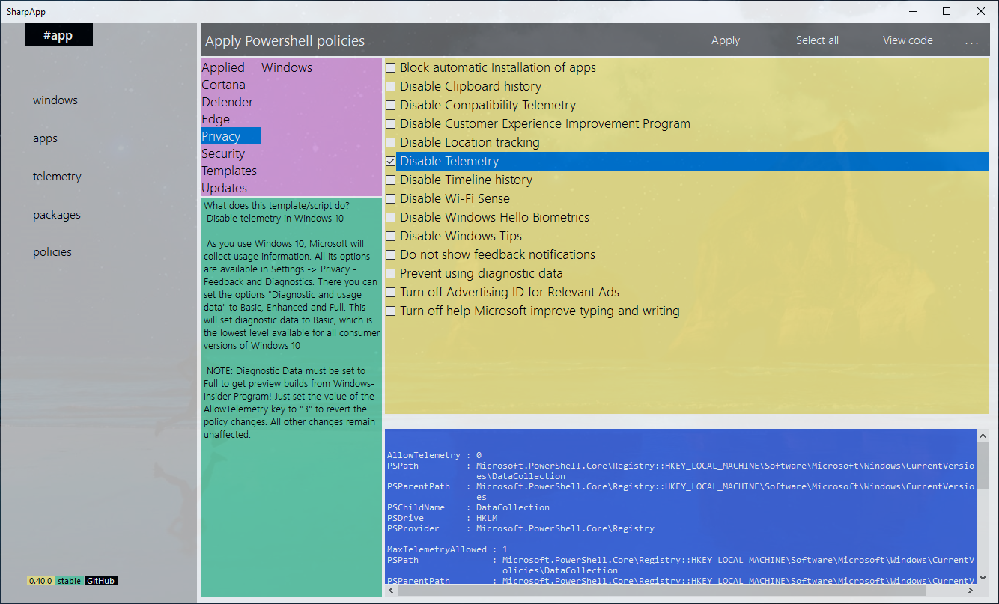Switch to the Windows column header
The image size is (999, 604).
286,67
